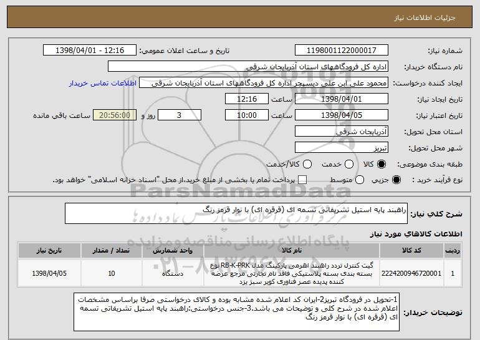This screenshot has width=480, height=340.
Task: Click the تاریخ نیاز column header
Action: click(49, 251)
